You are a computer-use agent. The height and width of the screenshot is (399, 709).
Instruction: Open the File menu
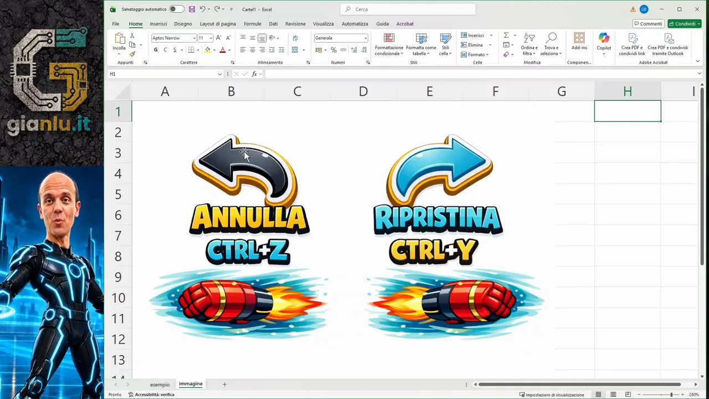pos(116,24)
